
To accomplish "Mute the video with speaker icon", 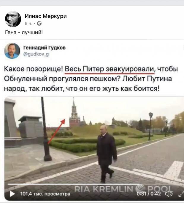I will click(169, 194).
